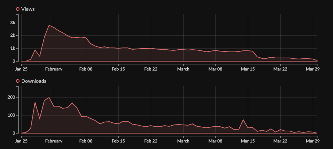
Task: Toggle the Downloads series label
Action: [34, 81]
